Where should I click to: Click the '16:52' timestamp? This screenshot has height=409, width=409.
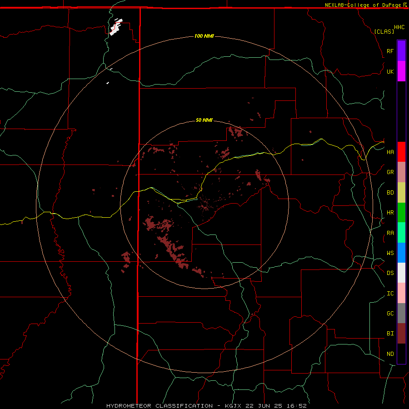pos(296,406)
